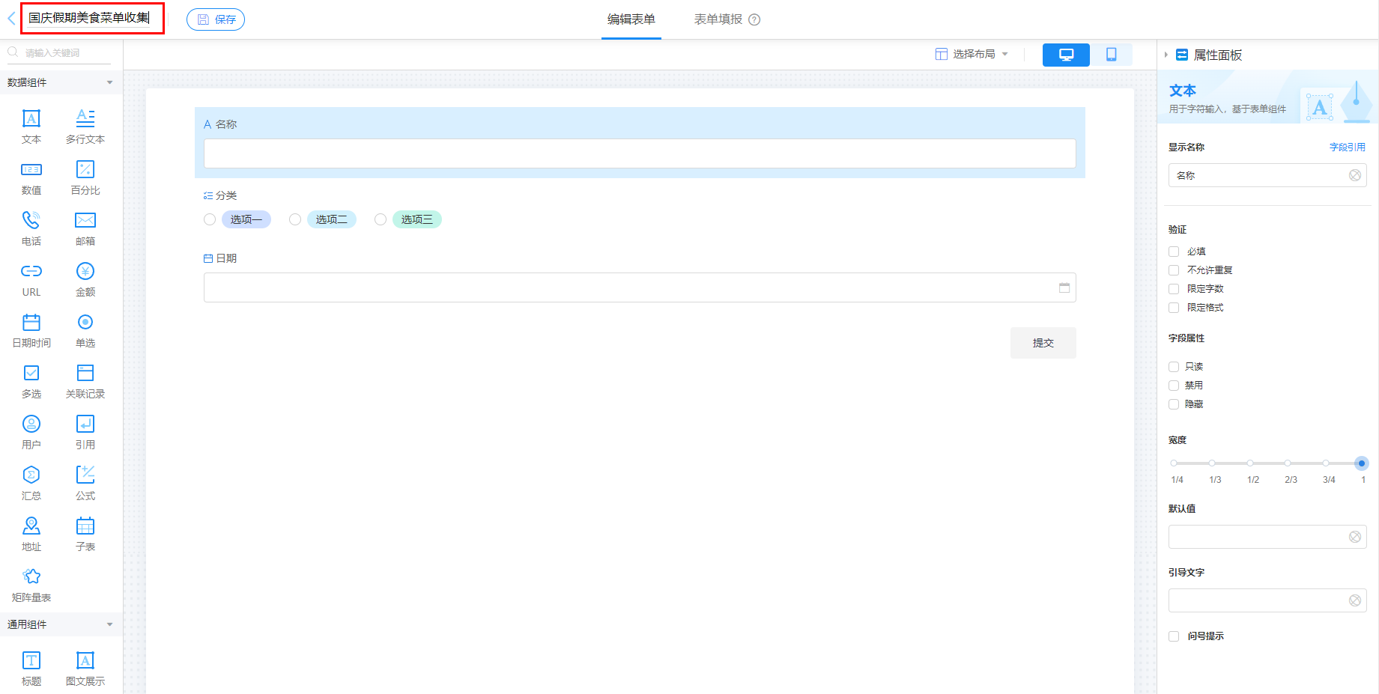Enable the 限定格式 checkbox
1379x694 pixels.
click(1174, 308)
